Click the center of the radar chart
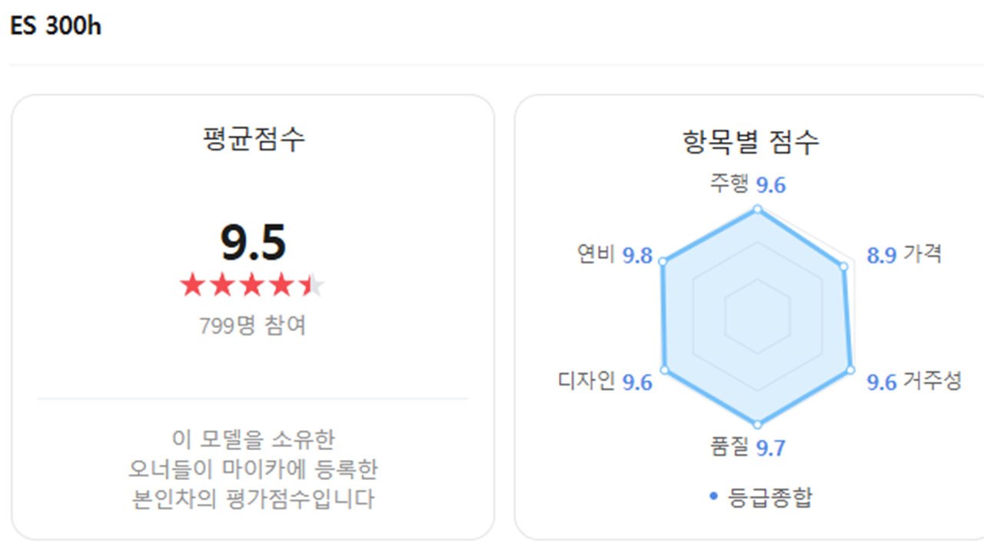Viewport: 984px width, 553px height. pyautogui.click(x=757, y=316)
